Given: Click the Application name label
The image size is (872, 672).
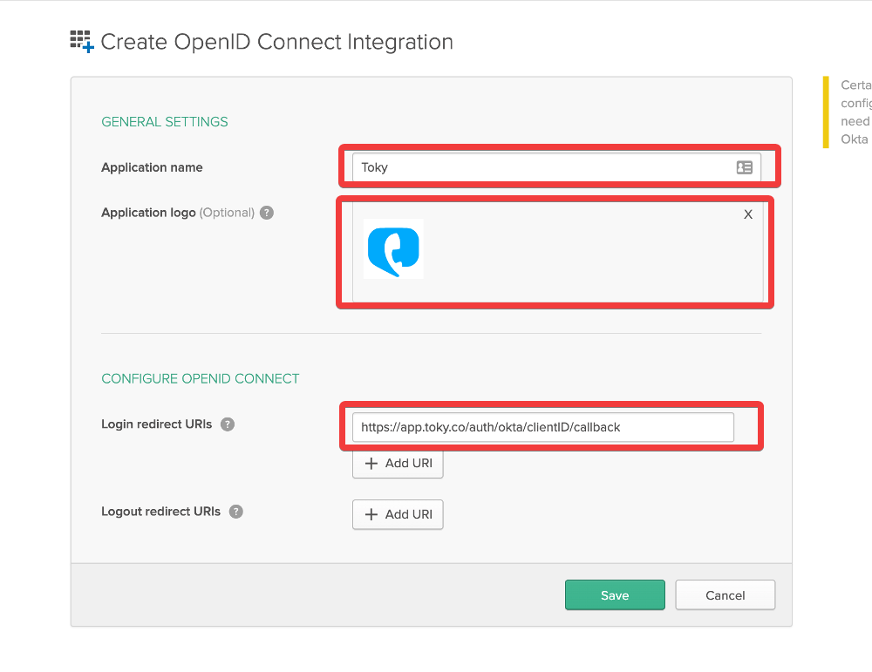Looking at the screenshot, I should 152,167.
